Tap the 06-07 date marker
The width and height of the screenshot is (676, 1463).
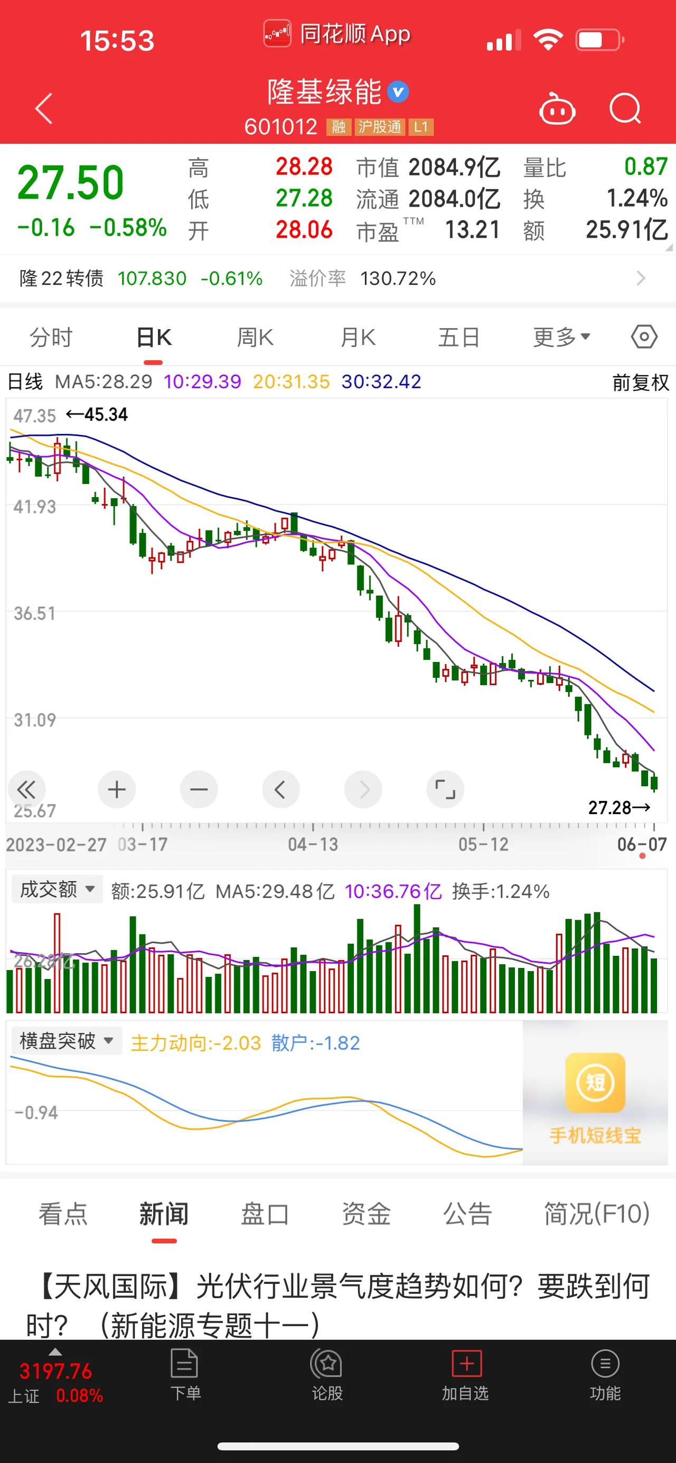(642, 844)
